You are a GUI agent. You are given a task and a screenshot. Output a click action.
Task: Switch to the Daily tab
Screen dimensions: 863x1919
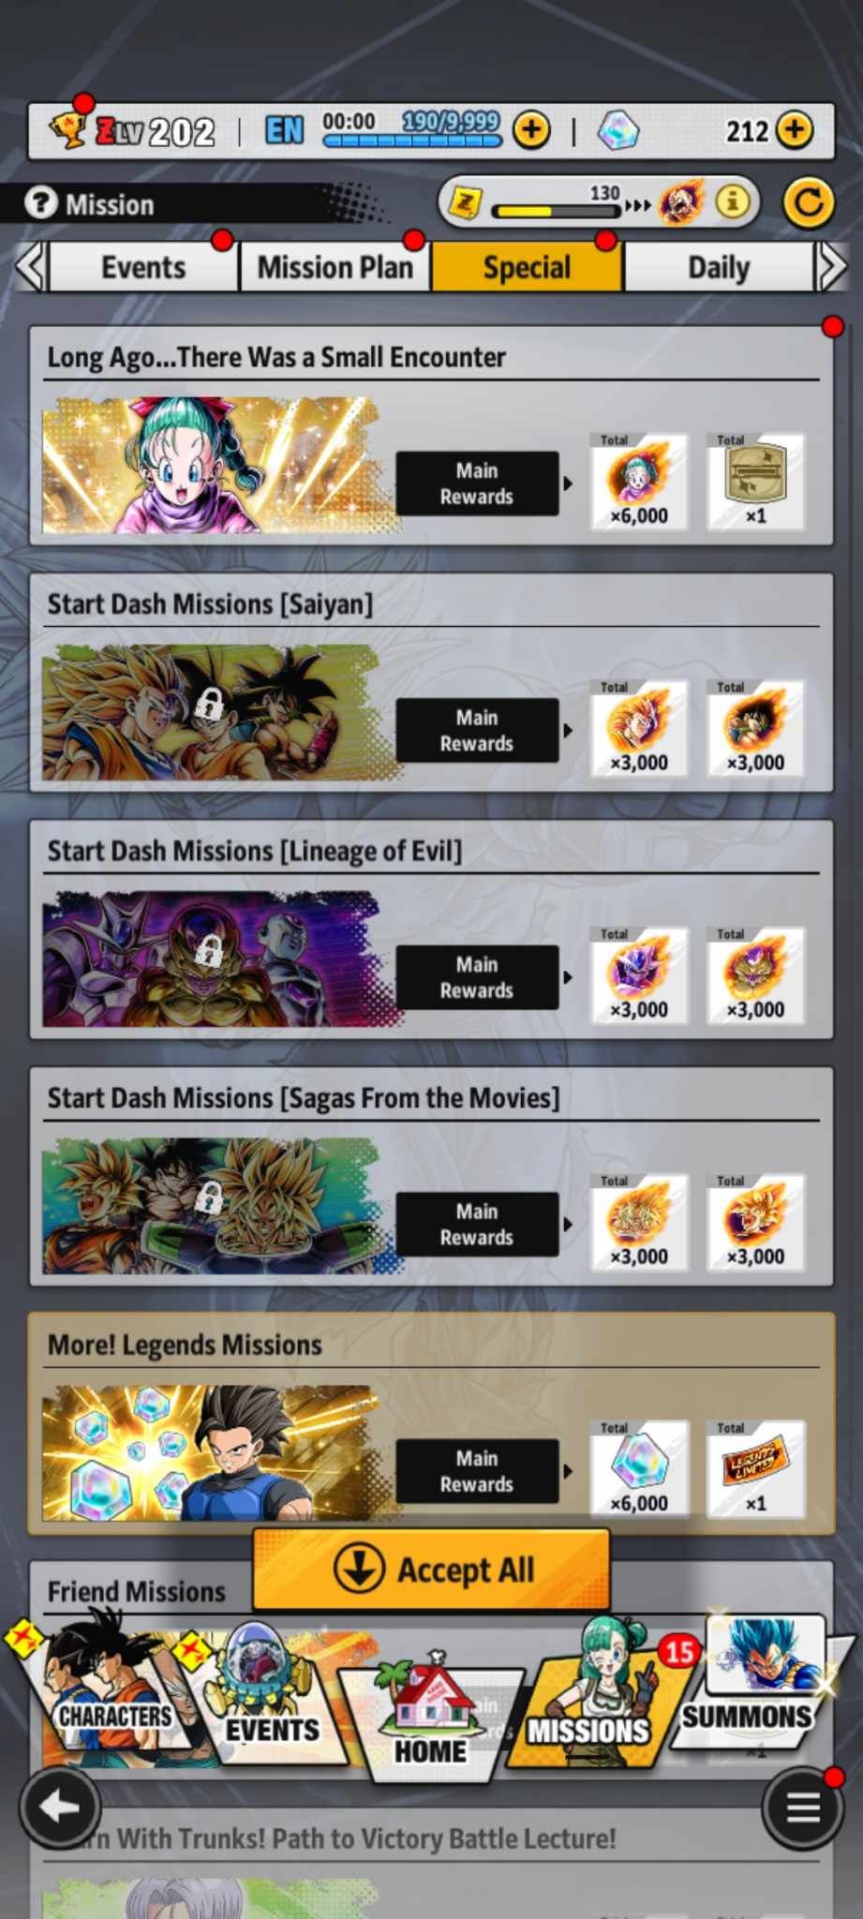[719, 267]
